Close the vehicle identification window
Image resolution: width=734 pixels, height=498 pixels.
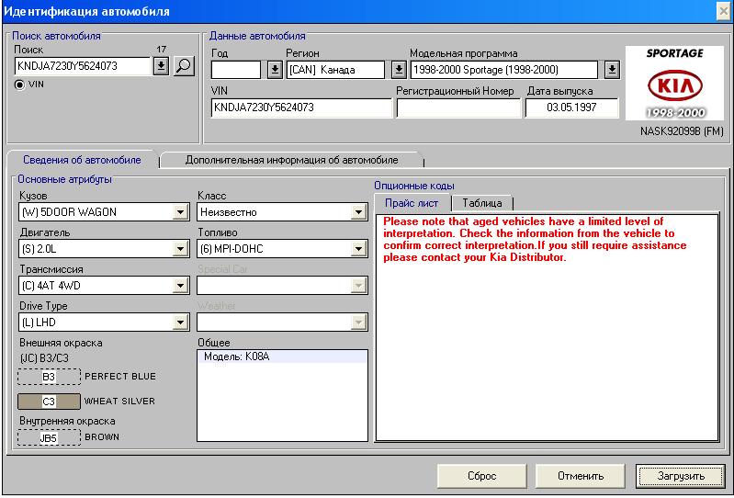click(722, 9)
